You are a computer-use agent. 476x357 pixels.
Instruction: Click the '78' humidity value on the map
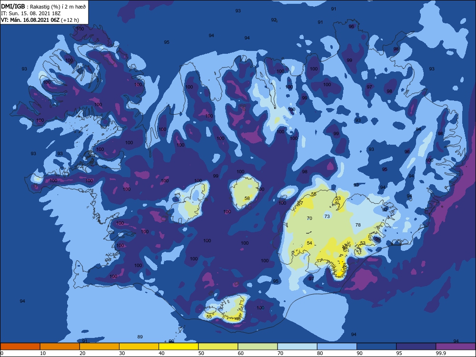(x=358, y=225)
